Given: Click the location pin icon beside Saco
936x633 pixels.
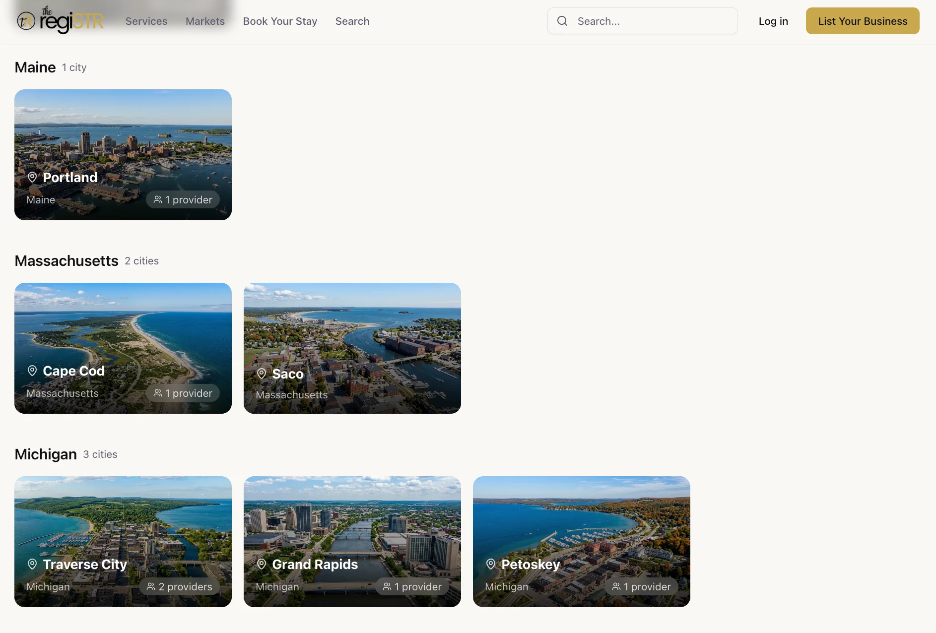Looking at the screenshot, I should click(262, 374).
